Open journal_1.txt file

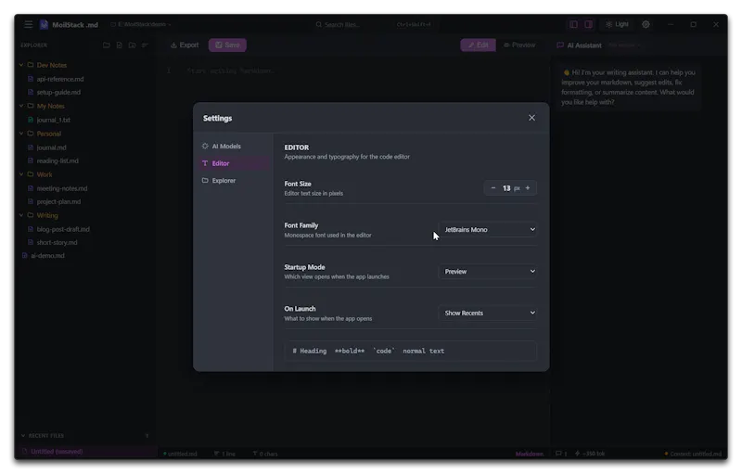click(53, 120)
